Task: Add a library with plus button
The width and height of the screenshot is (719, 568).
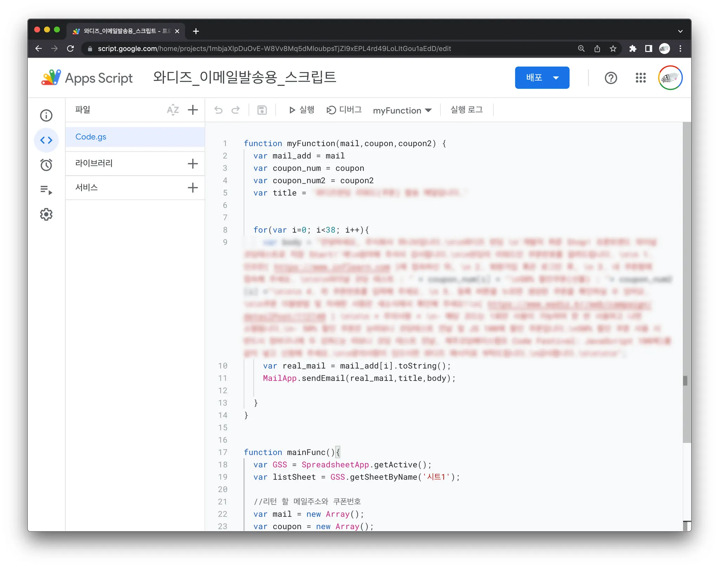Action: (193, 163)
